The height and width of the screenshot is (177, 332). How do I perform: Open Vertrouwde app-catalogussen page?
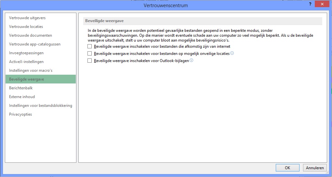35,44
